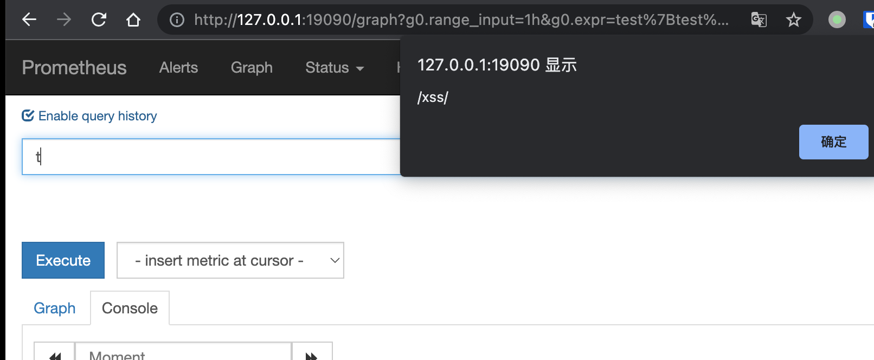Switch to the Console tab
This screenshot has width=874, height=360.
click(x=130, y=308)
